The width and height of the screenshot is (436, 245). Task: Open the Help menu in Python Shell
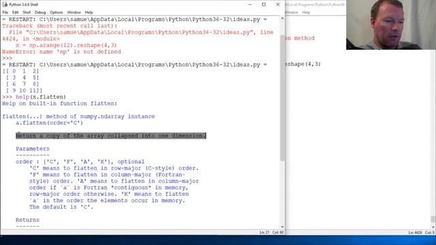tap(89, 12)
